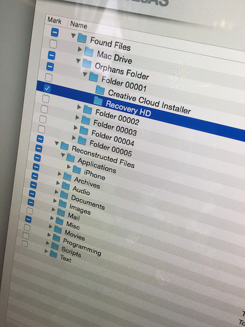245x327 pixels.
Task: Click the Mac Drive folder icon
Action: click(x=89, y=52)
